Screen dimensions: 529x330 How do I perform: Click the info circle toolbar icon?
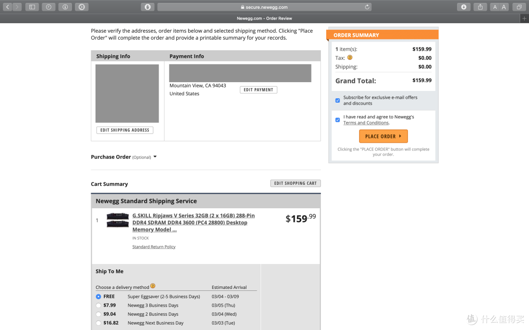pyautogui.click(x=65, y=7)
